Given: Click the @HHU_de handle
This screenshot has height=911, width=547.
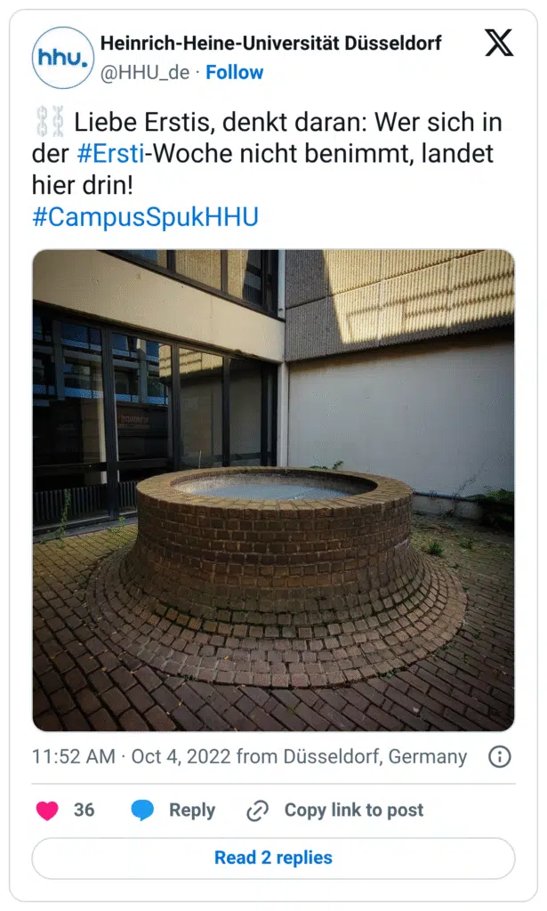Looking at the screenshot, I should pos(145,73).
